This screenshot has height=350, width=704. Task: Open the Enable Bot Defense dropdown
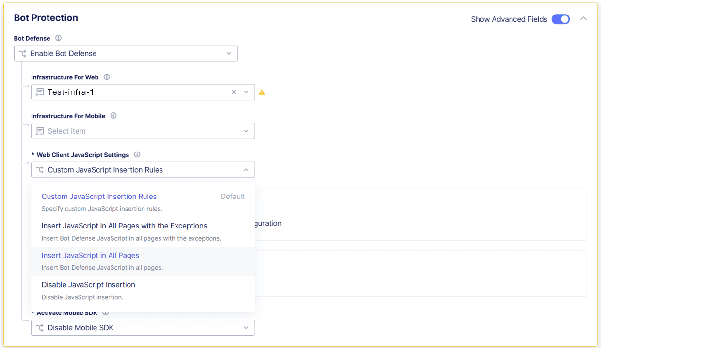pyautogui.click(x=126, y=54)
